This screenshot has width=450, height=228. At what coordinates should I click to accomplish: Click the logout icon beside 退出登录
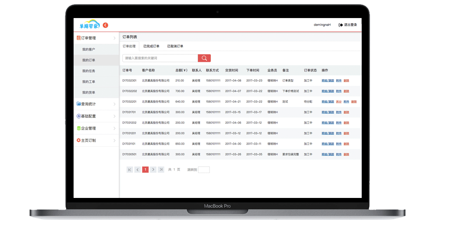pos(341,25)
